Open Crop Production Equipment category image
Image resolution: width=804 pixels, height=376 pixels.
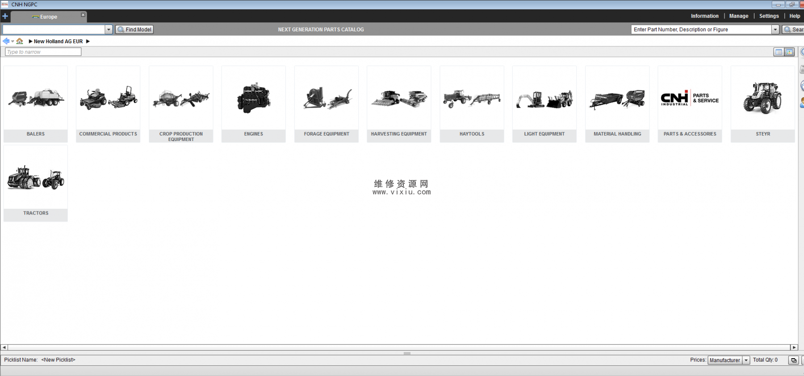pyautogui.click(x=181, y=98)
